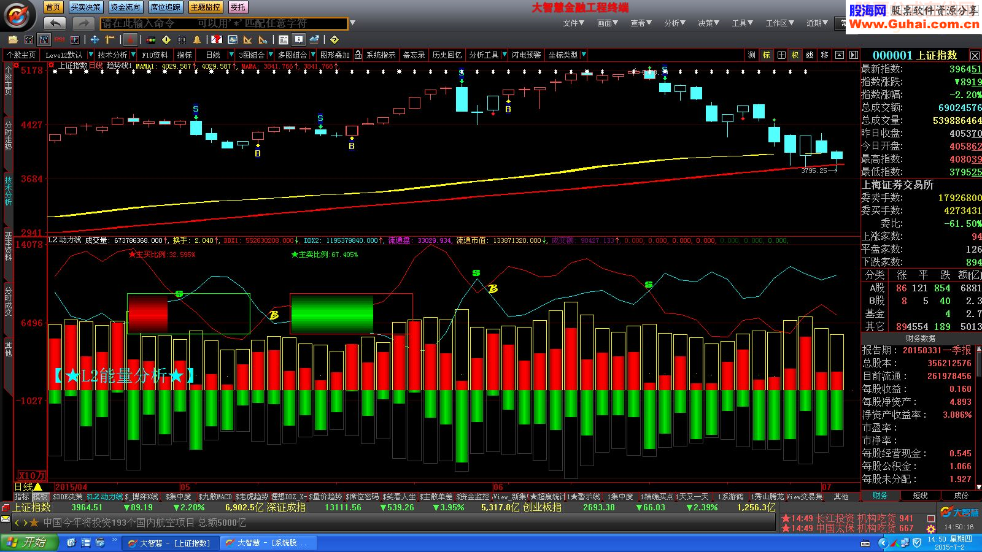The height and width of the screenshot is (552, 982).
Task: Click the yellow bell alert icon
Action: [x=197, y=40]
